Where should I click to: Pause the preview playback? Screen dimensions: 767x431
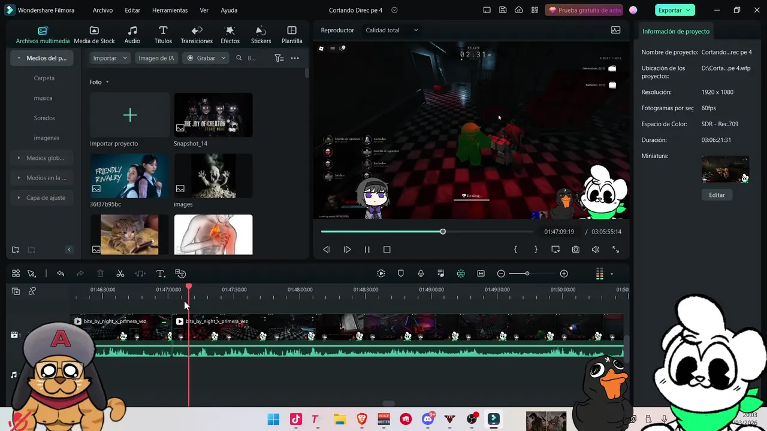tap(367, 250)
